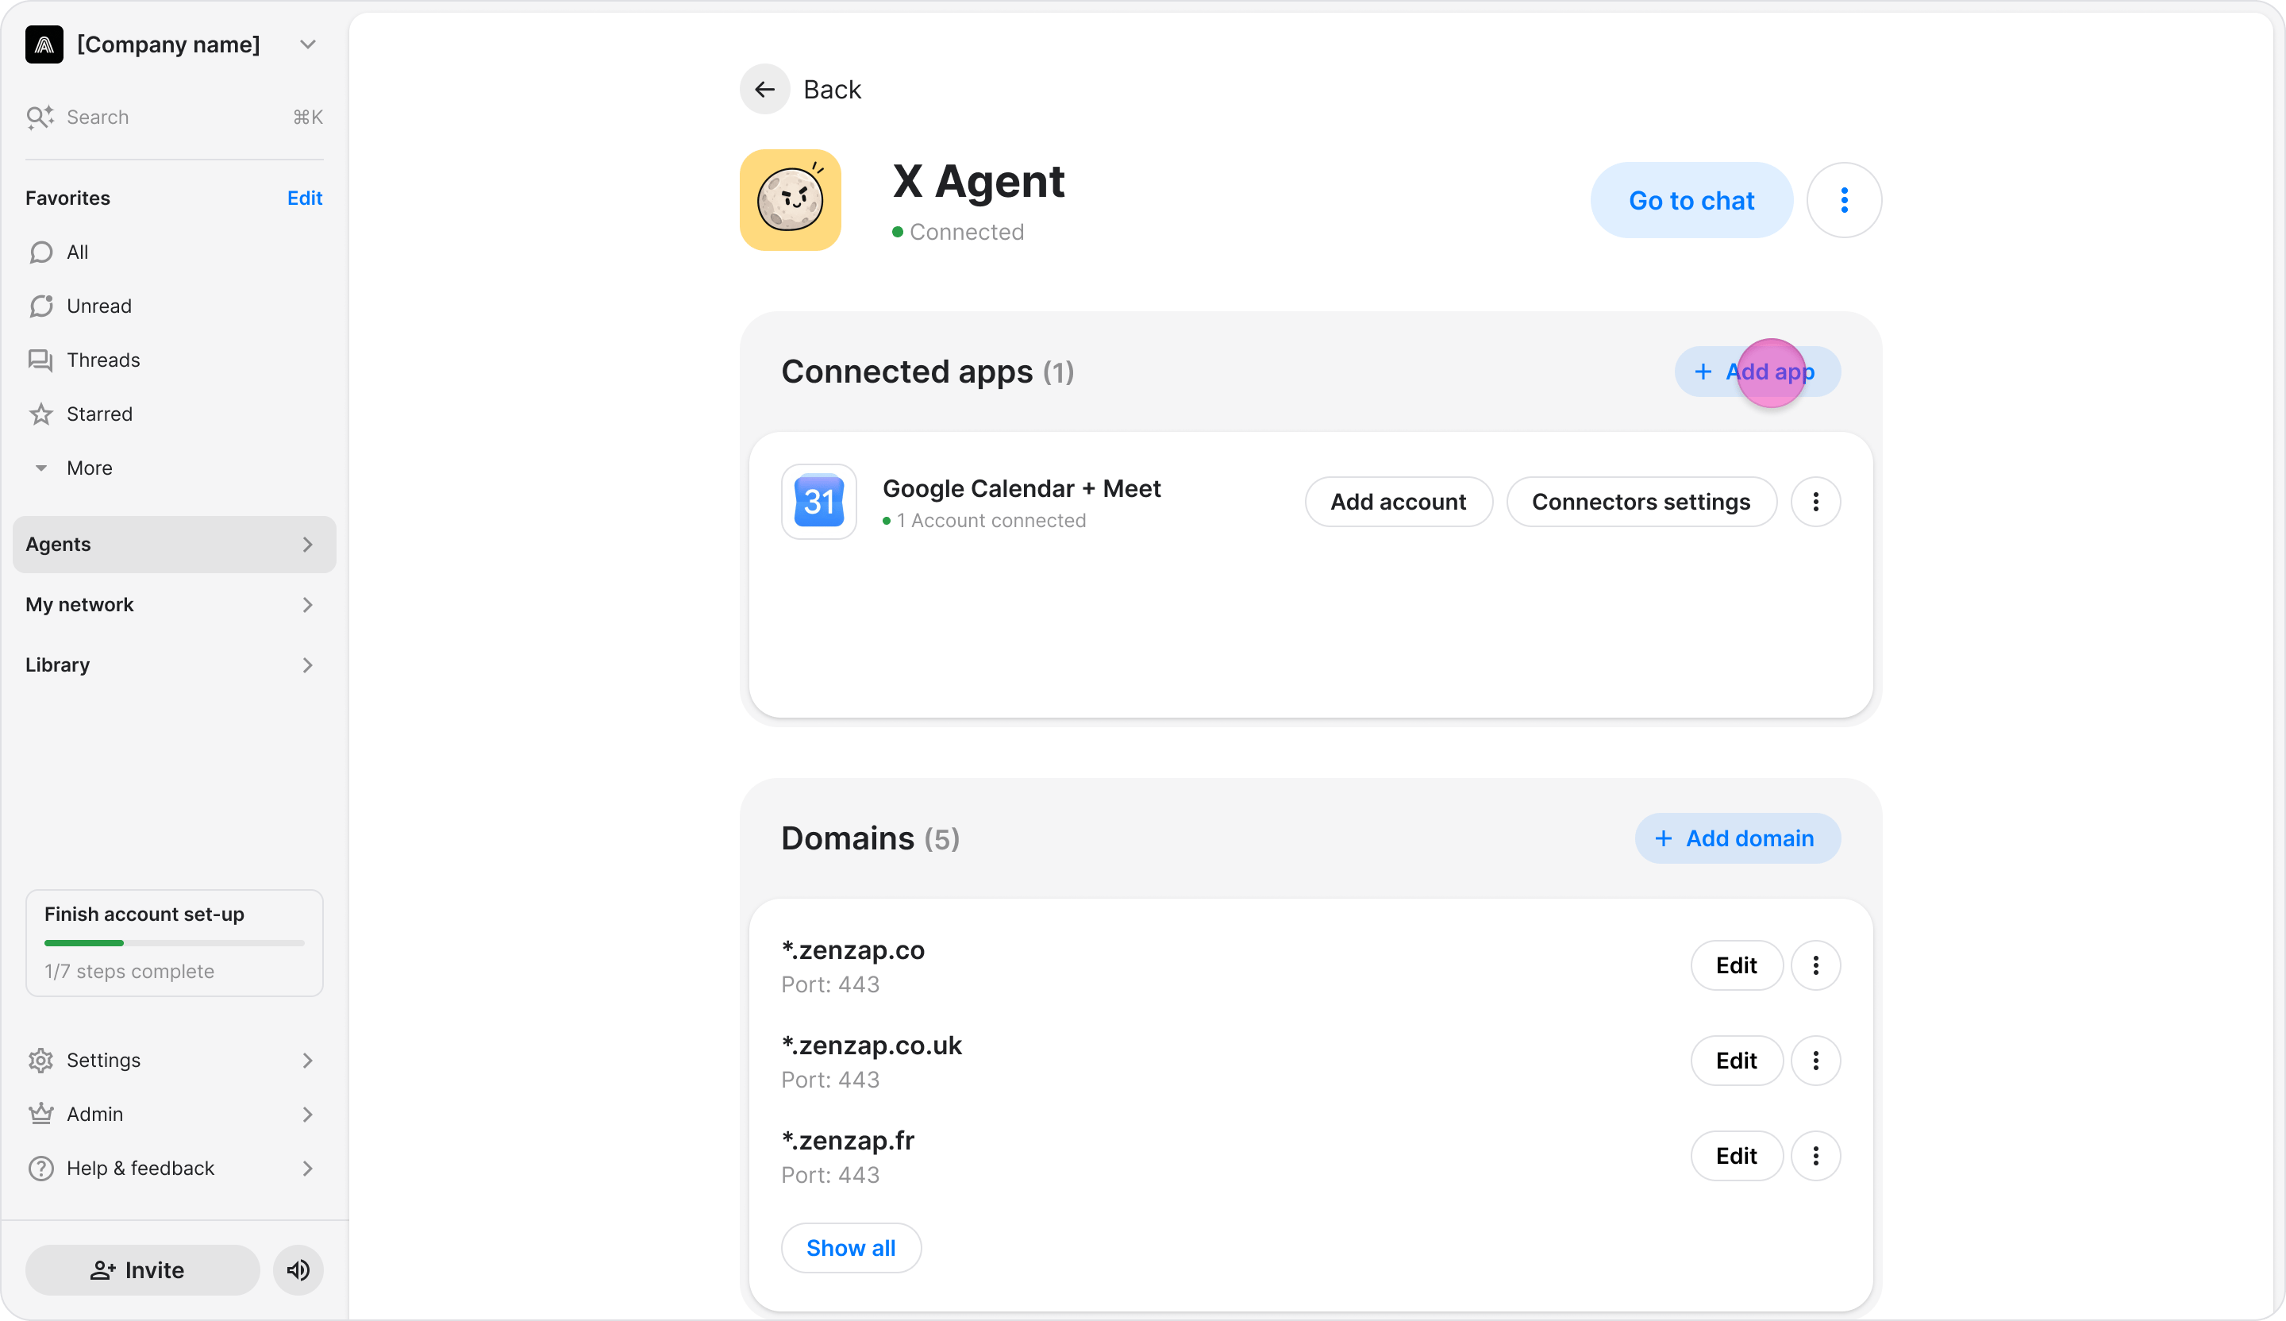The width and height of the screenshot is (2286, 1321).
Task: Open more options for *.zenzap.co
Action: coord(1815,965)
